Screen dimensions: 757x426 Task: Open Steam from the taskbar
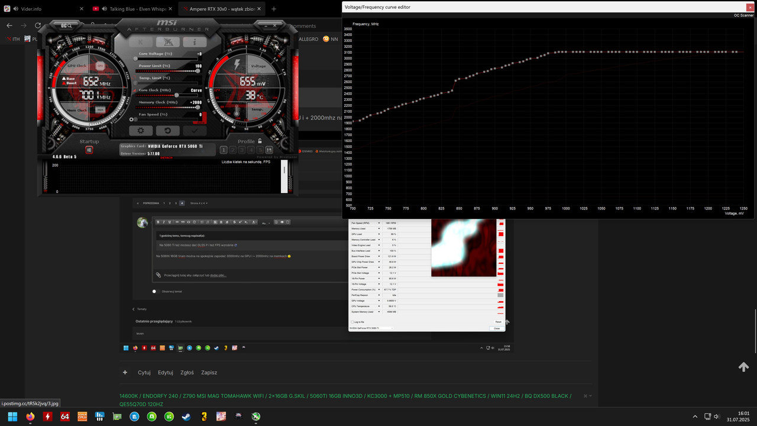[x=186, y=417]
